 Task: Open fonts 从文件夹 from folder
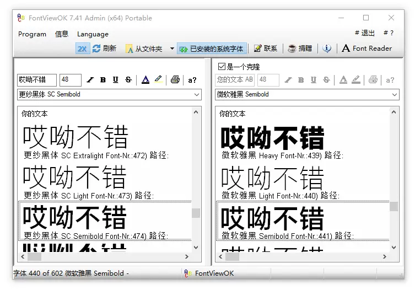point(144,49)
